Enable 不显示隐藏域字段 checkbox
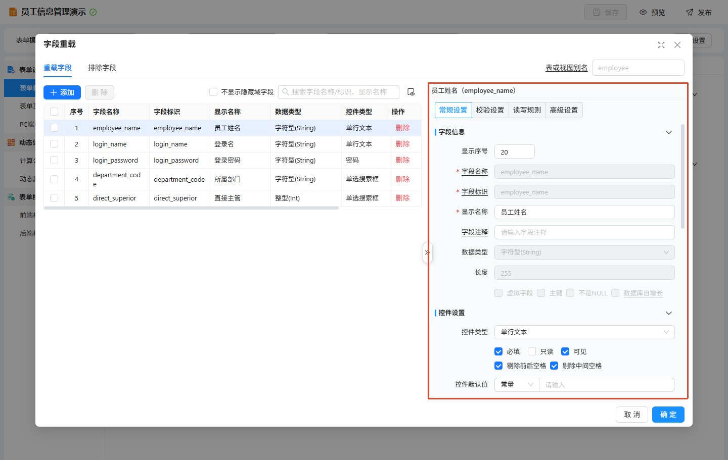This screenshot has width=728, height=460. click(x=213, y=92)
